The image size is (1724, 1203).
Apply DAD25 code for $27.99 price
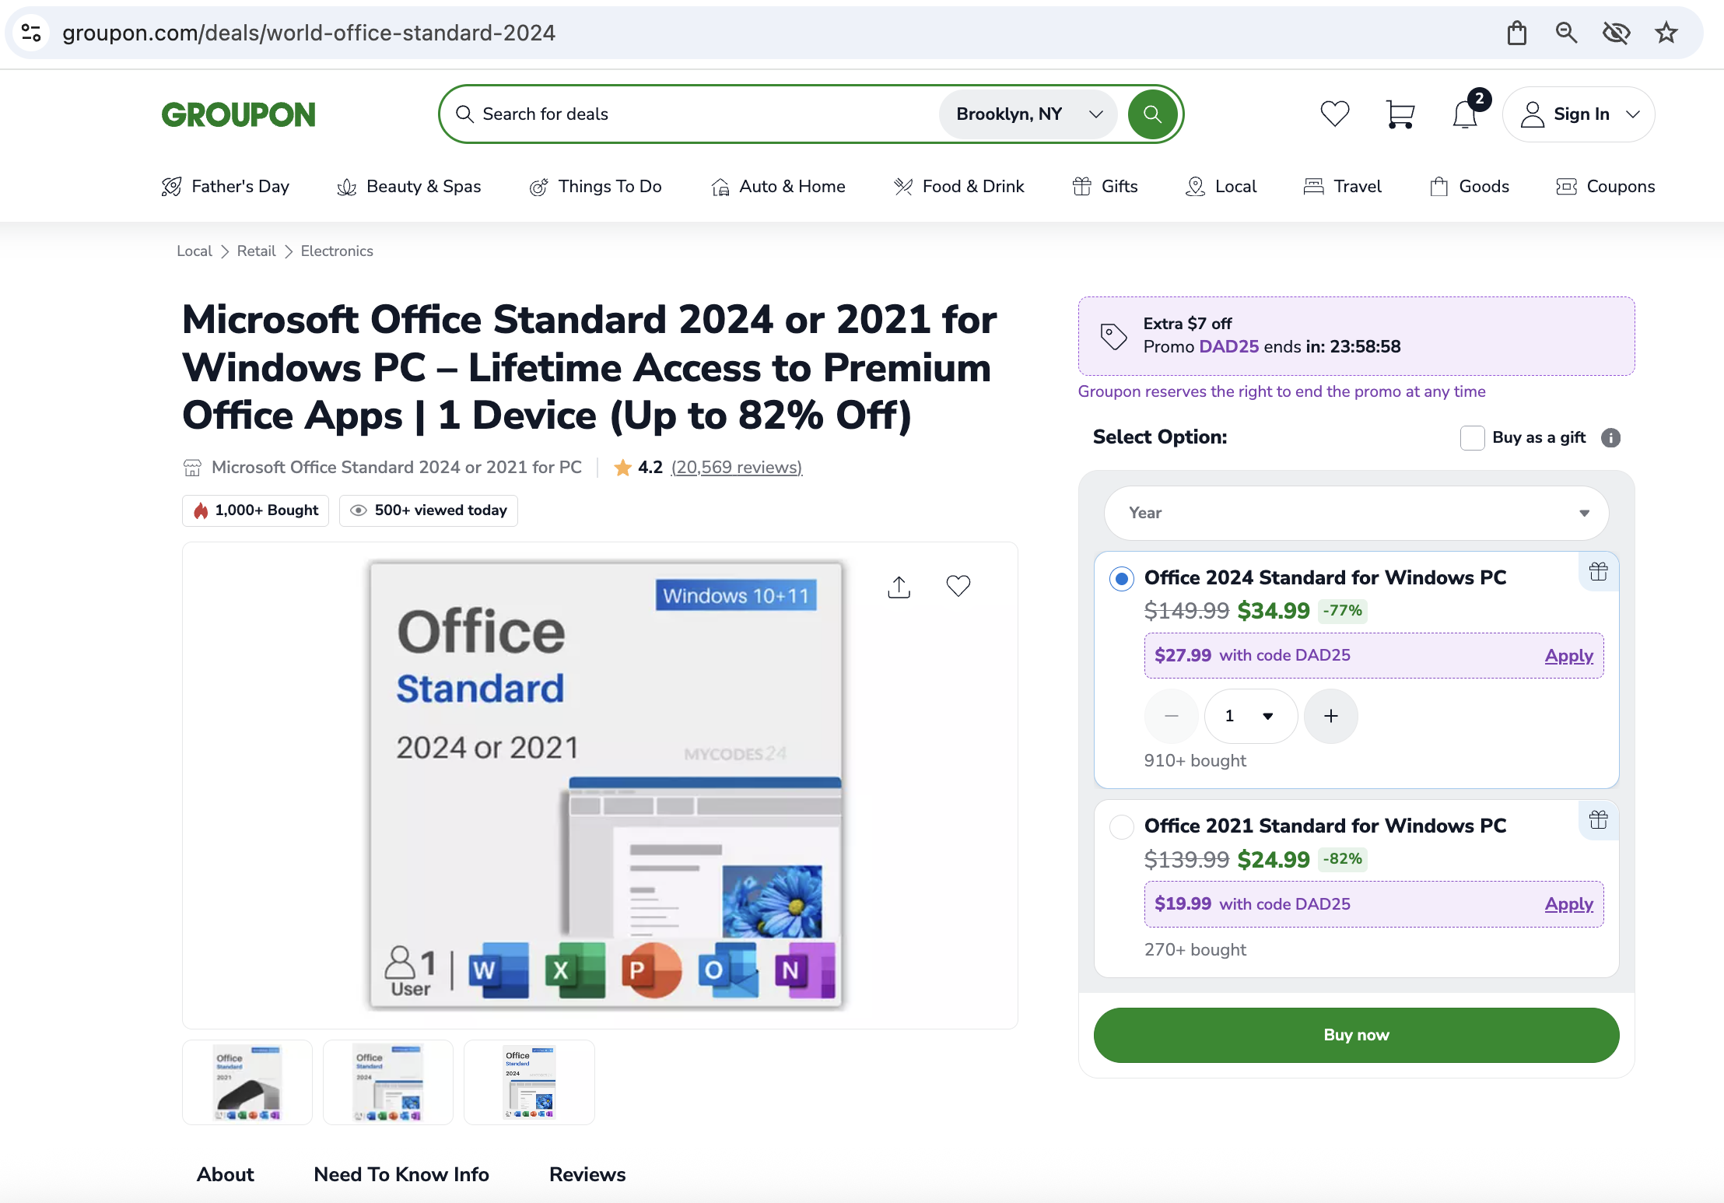click(x=1568, y=656)
